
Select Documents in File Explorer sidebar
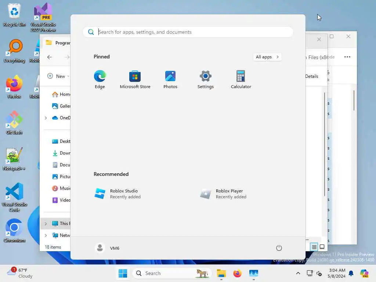pyautogui.click(x=61, y=165)
